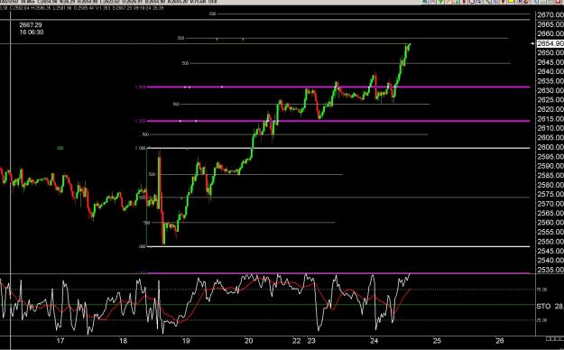Select the .000 Fibonacci level label
564x350 pixels.
click(142, 247)
